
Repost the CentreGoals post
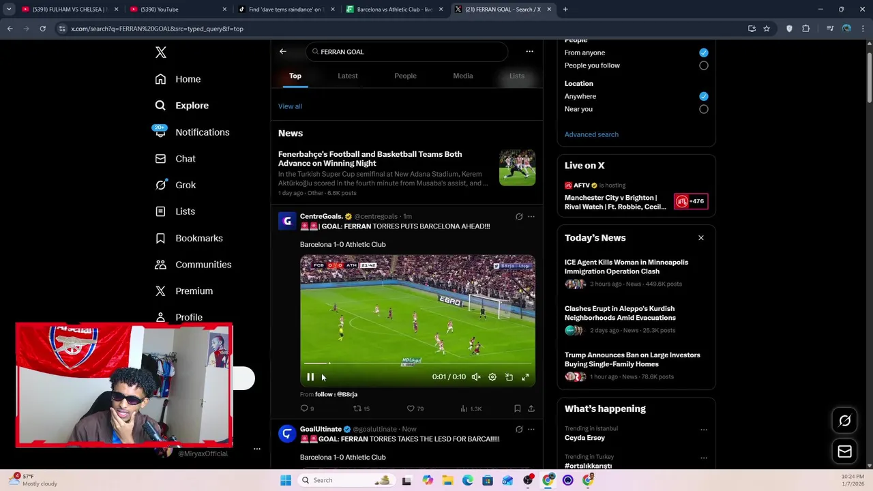pyautogui.click(x=361, y=408)
